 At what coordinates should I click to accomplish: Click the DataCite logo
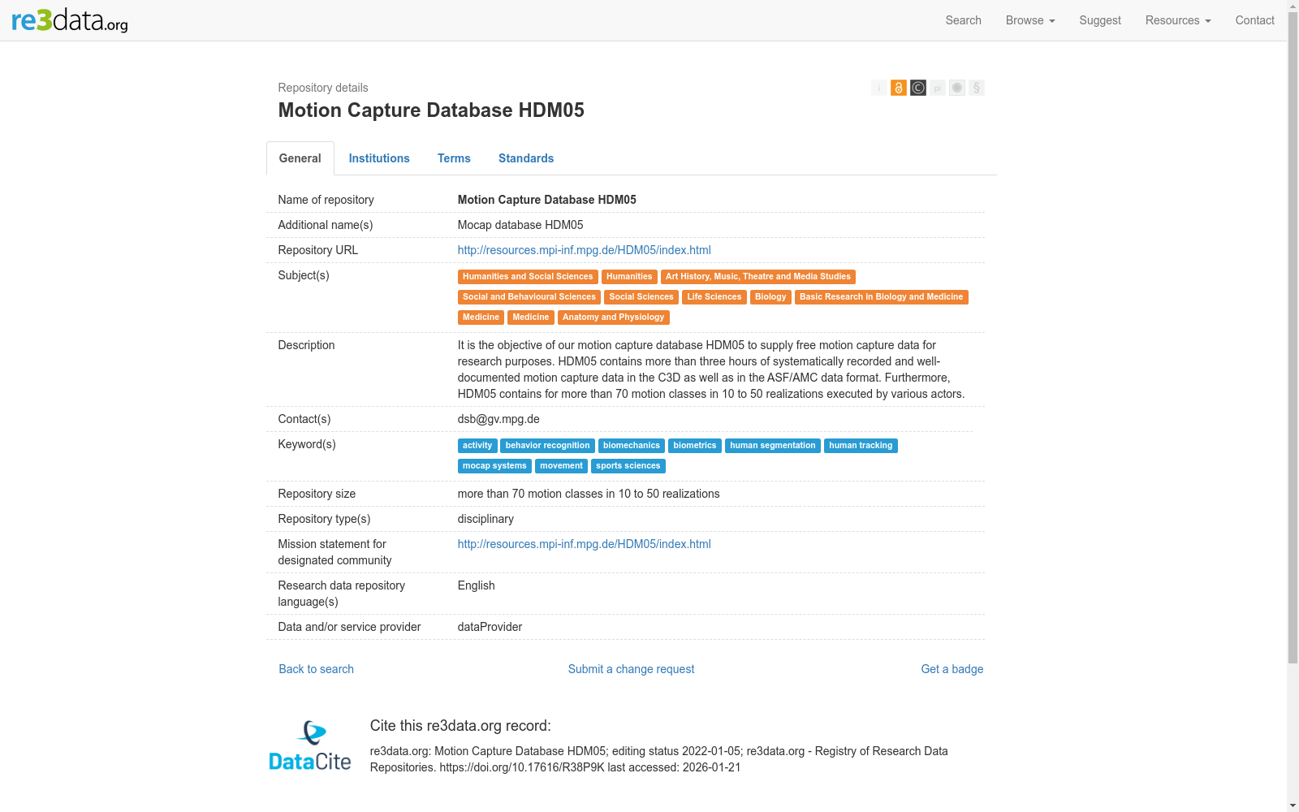(310, 745)
